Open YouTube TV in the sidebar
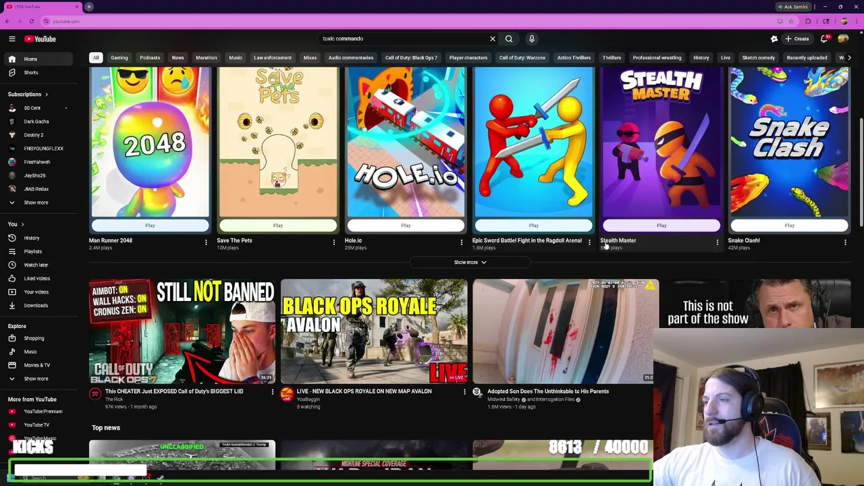Viewport: 864px width, 486px height. click(x=38, y=425)
